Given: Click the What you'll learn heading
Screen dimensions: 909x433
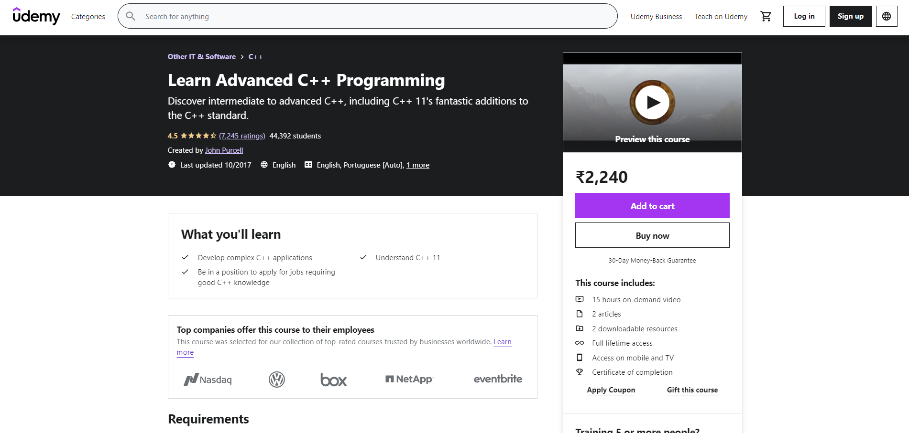Looking at the screenshot, I should point(231,234).
